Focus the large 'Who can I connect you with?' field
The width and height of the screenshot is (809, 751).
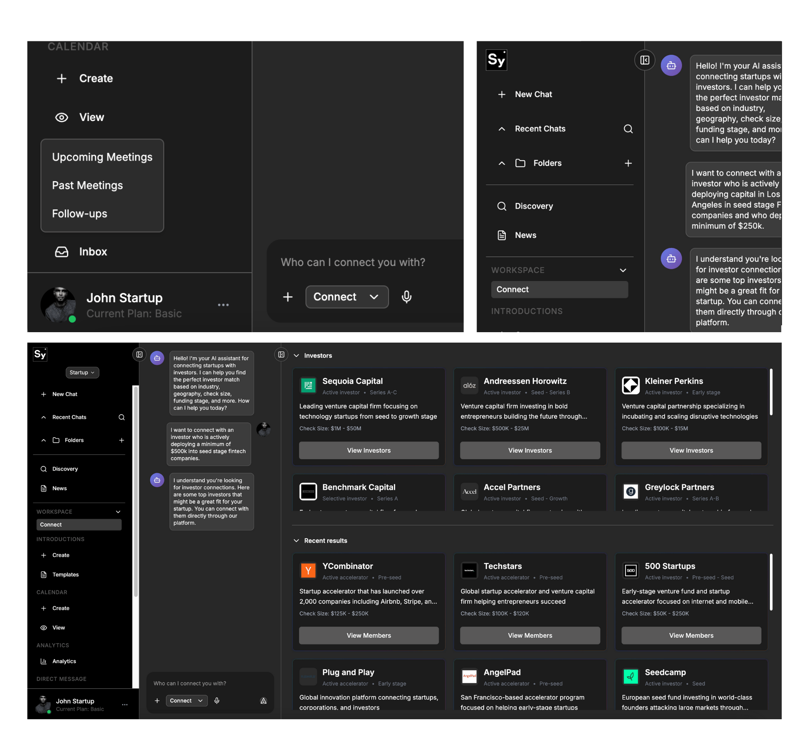pyautogui.click(x=353, y=262)
